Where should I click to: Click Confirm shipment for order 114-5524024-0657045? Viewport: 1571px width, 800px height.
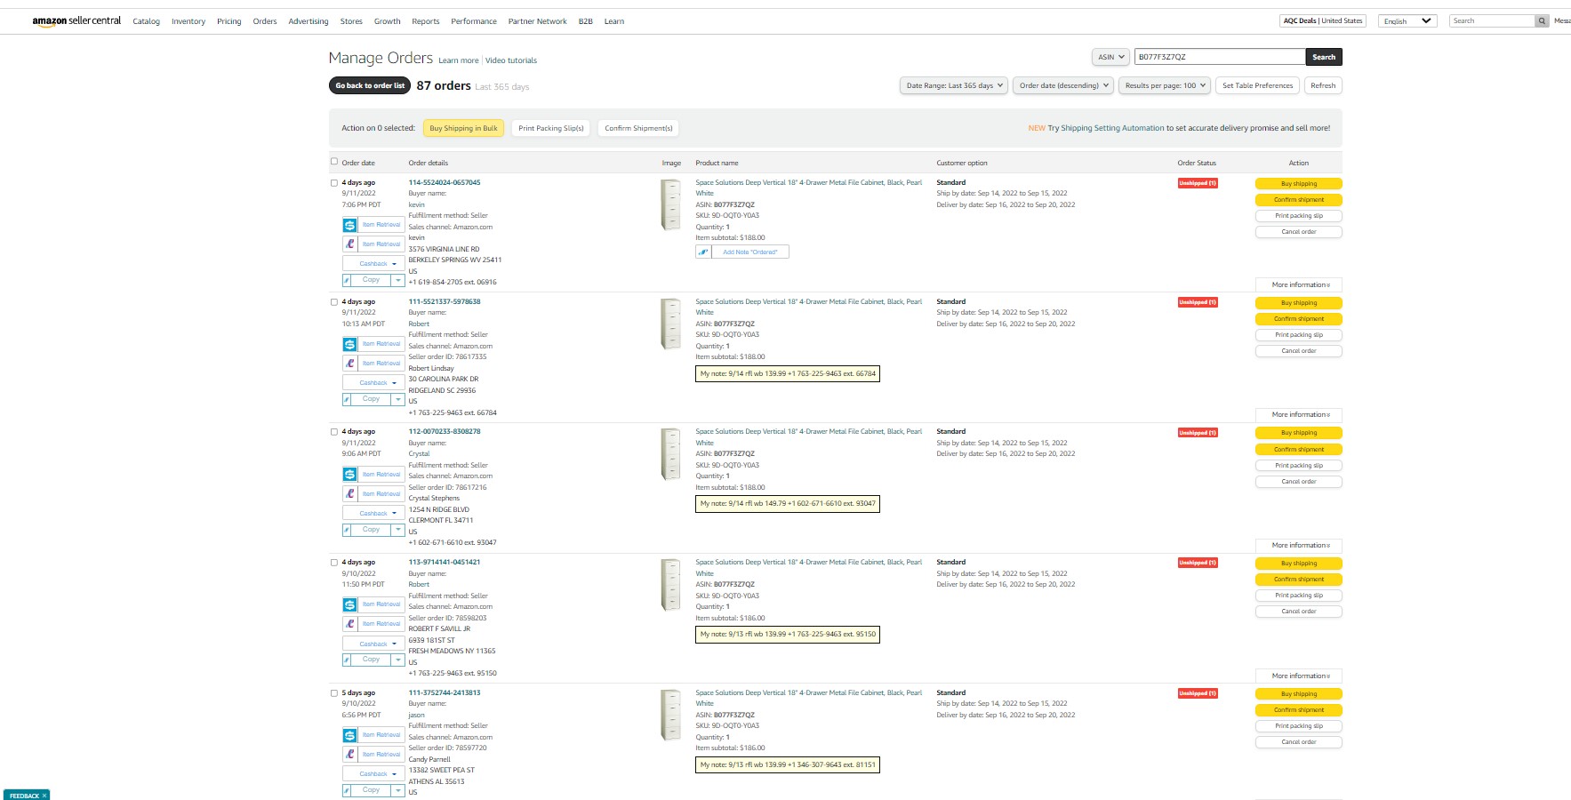coord(1299,200)
